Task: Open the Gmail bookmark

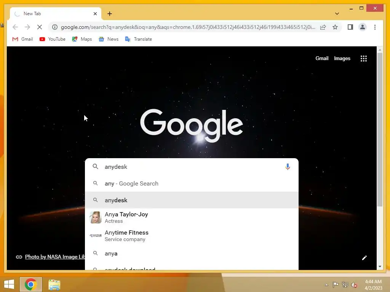Action: tap(22, 39)
